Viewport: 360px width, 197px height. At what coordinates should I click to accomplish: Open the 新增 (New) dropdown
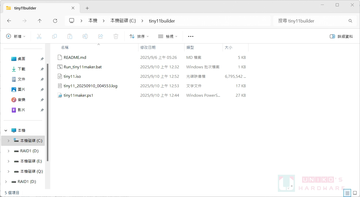[x=16, y=36]
